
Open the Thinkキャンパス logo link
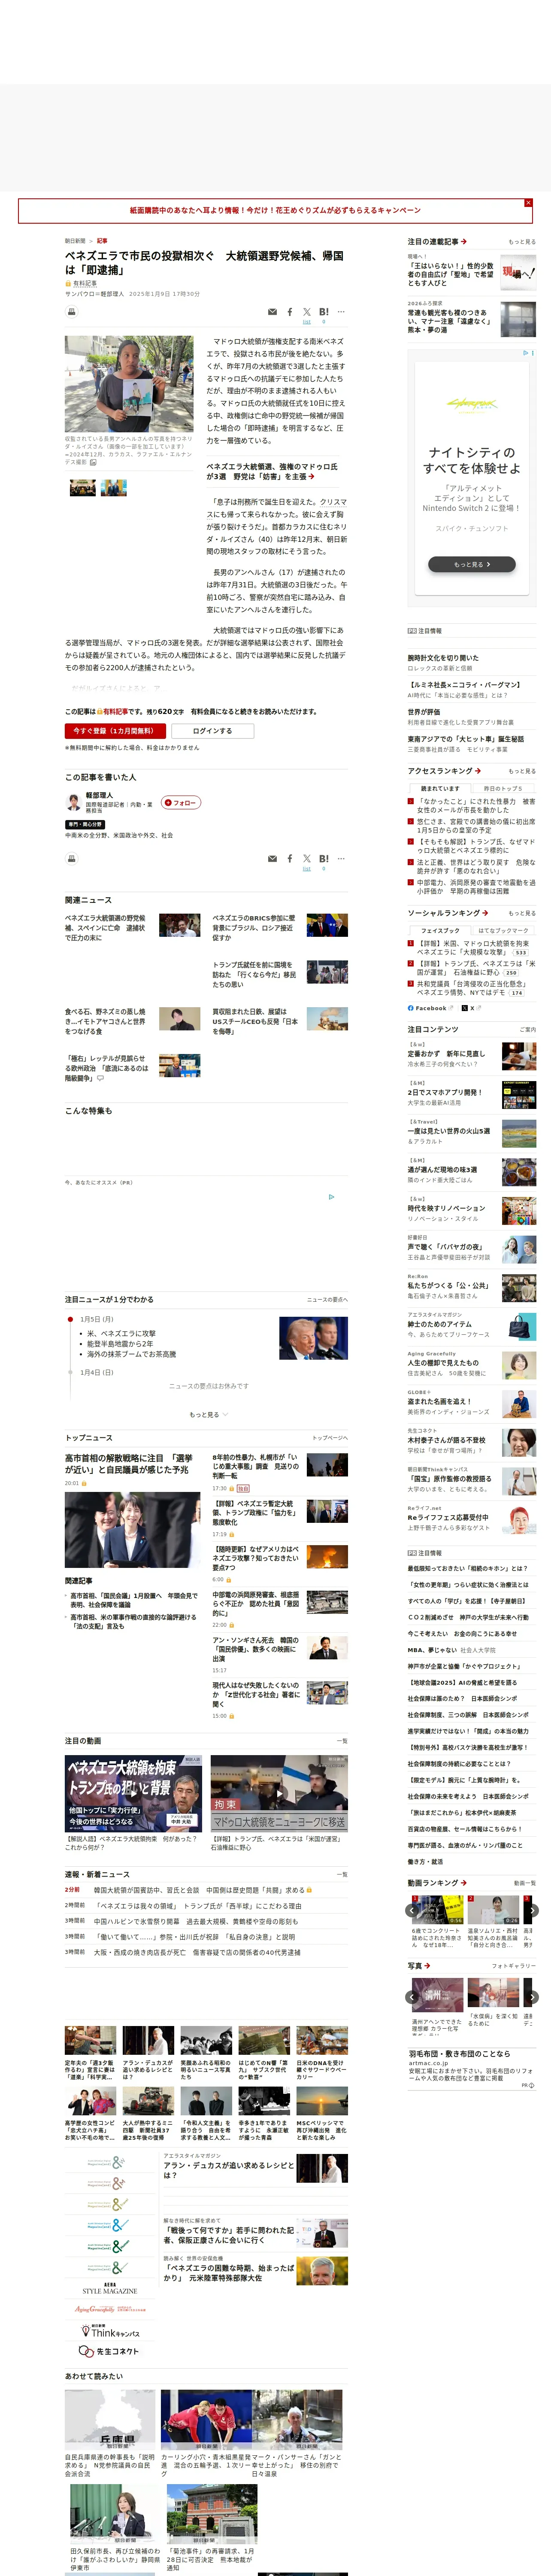[109, 2331]
